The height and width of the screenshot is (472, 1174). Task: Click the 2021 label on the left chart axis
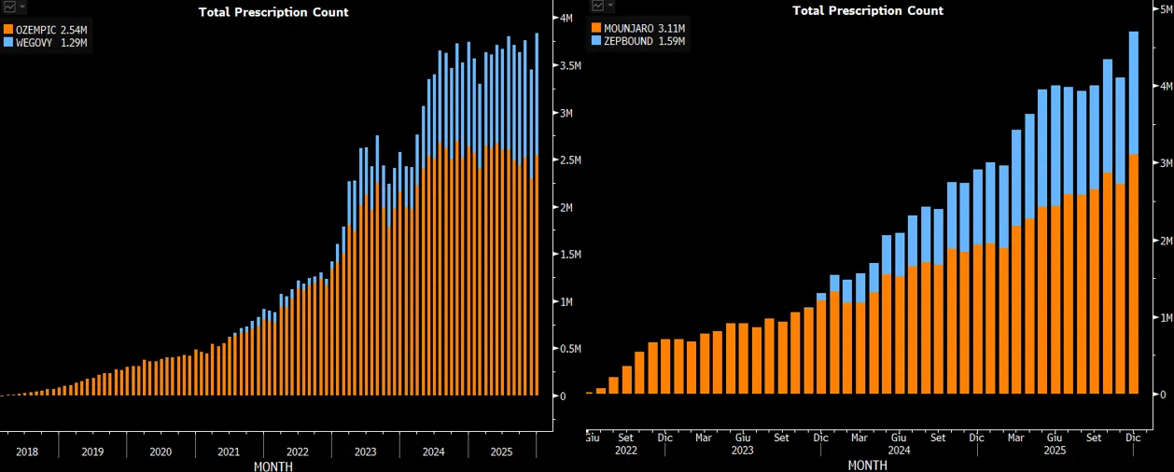click(x=229, y=451)
